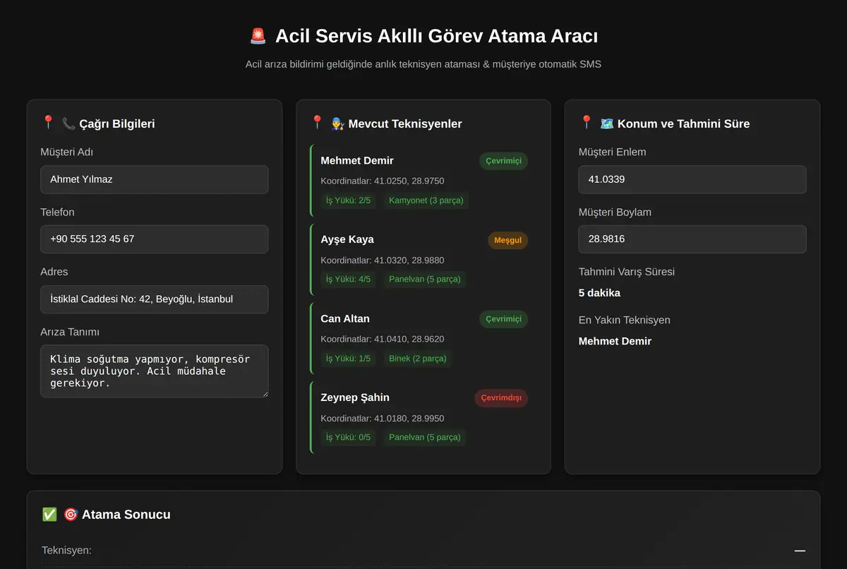847x569 pixels.
Task: Click the map emoji in Konum heading
Action: click(x=606, y=124)
